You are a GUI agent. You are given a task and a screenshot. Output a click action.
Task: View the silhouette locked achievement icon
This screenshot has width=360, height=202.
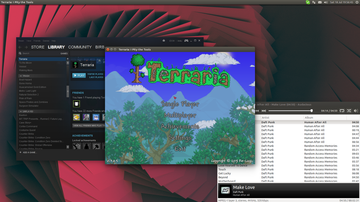coord(87,146)
